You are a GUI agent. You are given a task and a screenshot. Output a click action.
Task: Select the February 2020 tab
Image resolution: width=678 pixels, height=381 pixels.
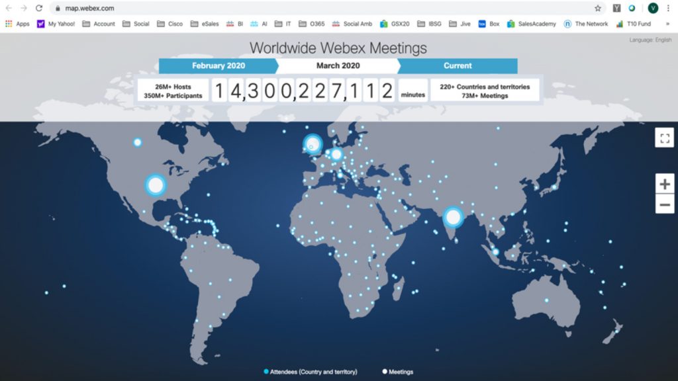pos(218,65)
